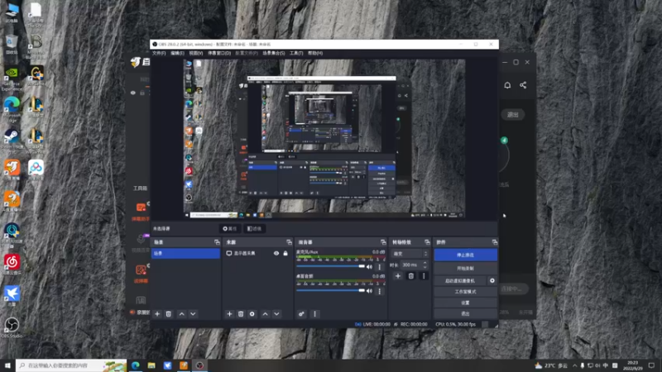
Task: Open Mic/Aux channel three-dot options
Action: click(380, 266)
